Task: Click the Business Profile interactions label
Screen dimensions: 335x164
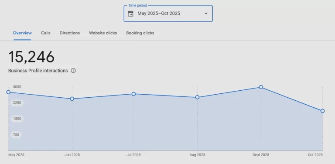Action: click(38, 71)
